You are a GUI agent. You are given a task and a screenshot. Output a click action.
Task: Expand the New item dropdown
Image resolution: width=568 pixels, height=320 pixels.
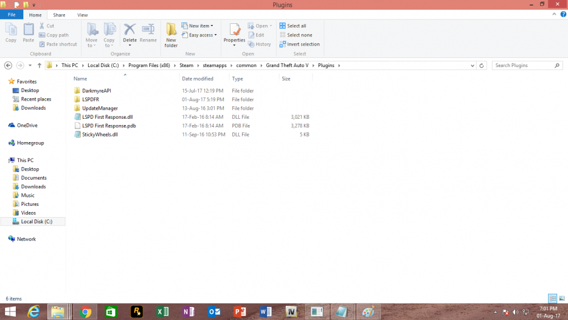[198, 26]
